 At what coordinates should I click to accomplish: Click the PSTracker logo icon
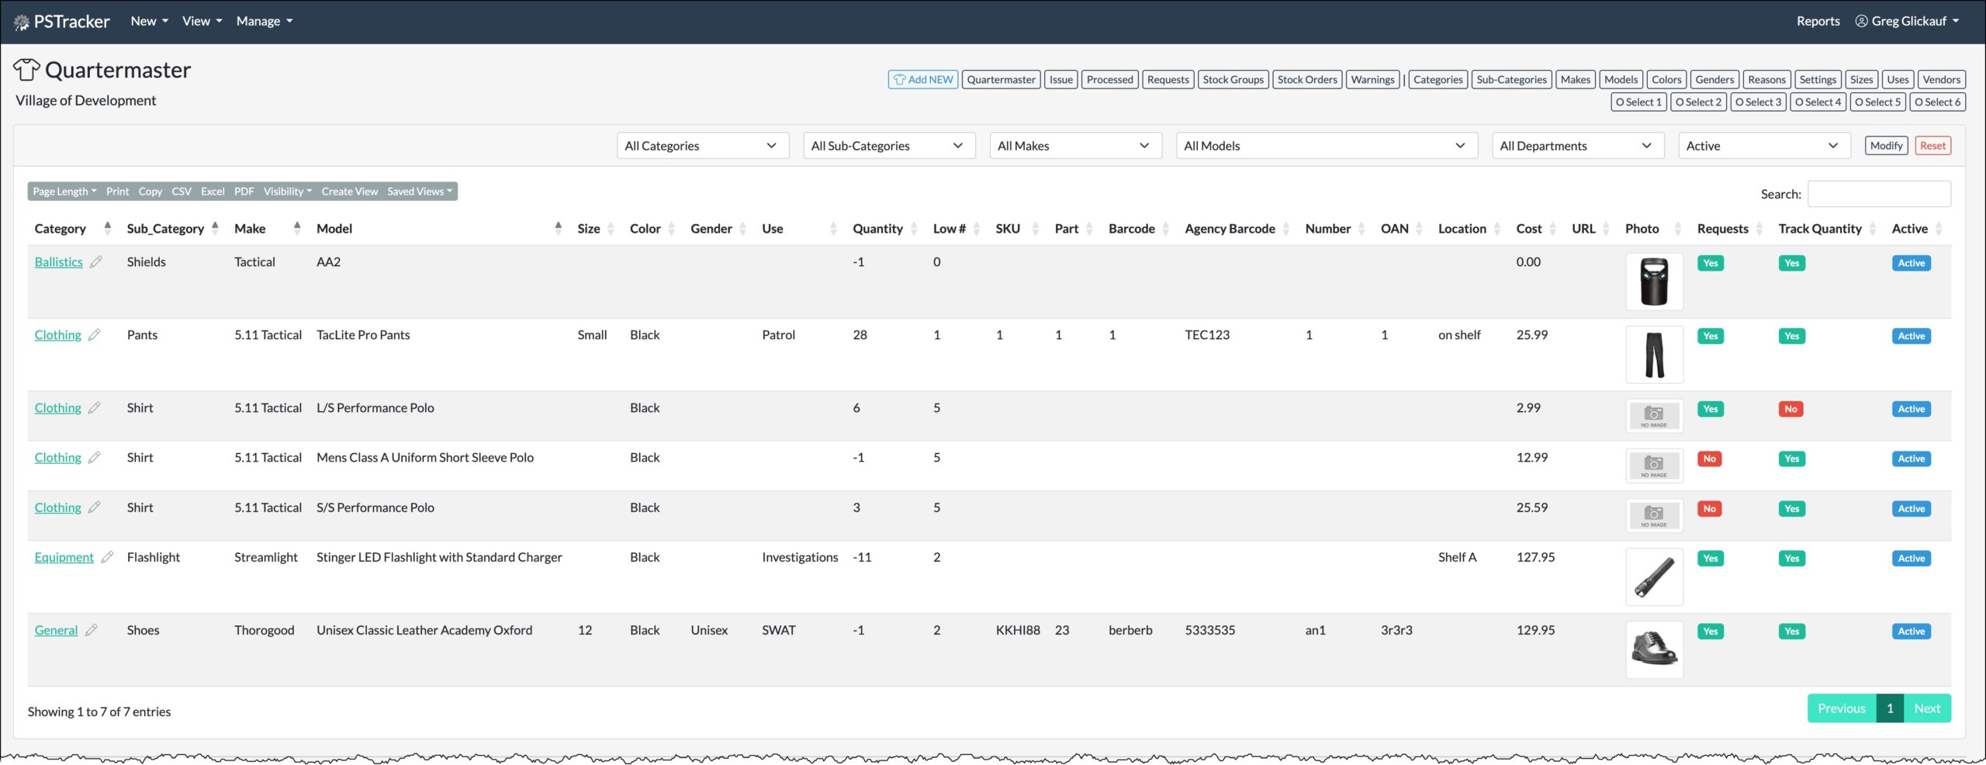(21, 22)
